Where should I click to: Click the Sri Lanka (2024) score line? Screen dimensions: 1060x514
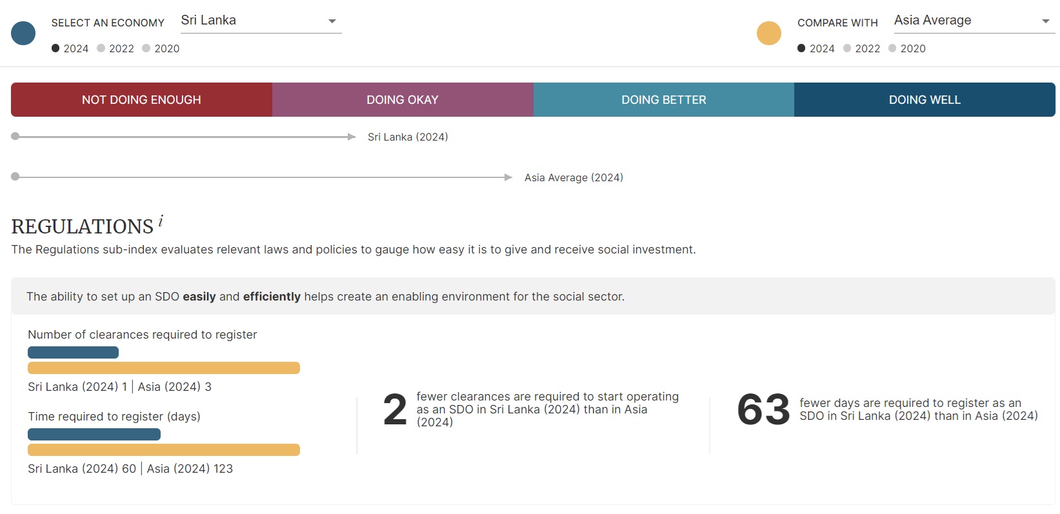(x=181, y=137)
